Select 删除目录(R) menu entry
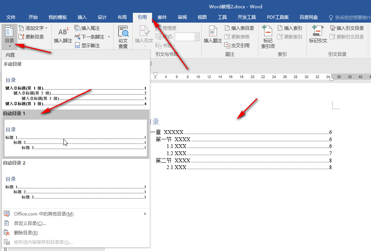 tap(76, 233)
